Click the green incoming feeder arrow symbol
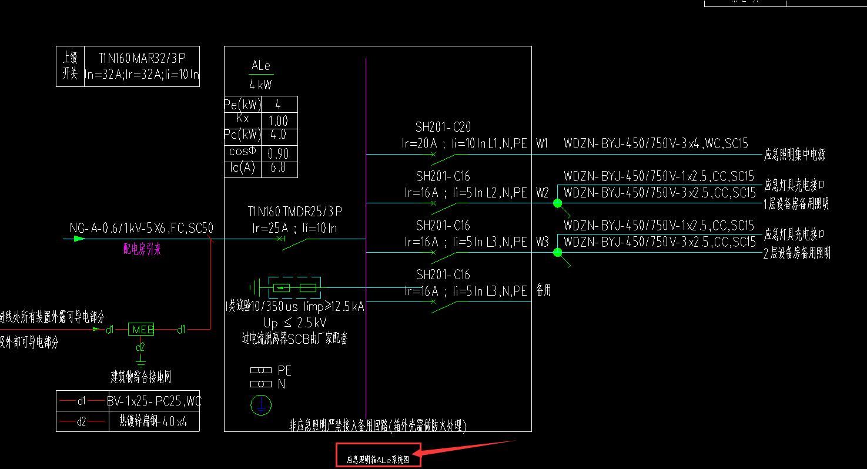 [x=79, y=239]
